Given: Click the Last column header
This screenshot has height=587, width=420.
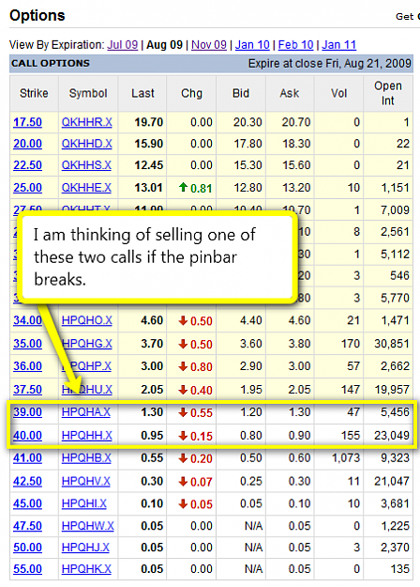Looking at the screenshot, I should tap(142, 93).
